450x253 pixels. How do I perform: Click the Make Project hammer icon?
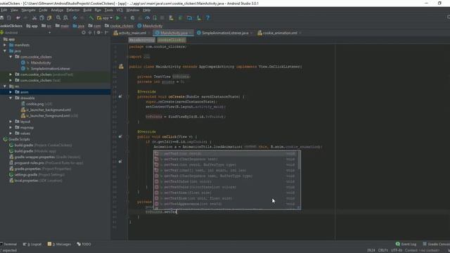[x=91, y=18]
